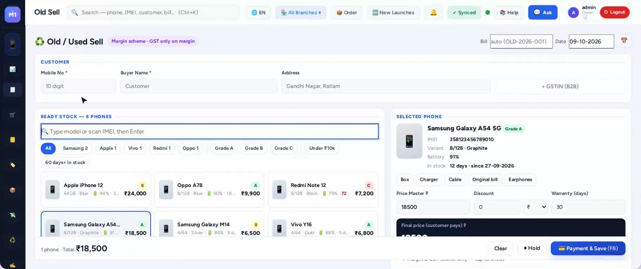Select the All stock filter tab

tap(48, 148)
